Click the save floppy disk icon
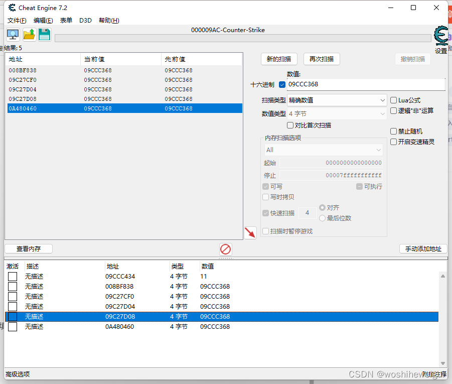452x384 pixels. pos(45,35)
